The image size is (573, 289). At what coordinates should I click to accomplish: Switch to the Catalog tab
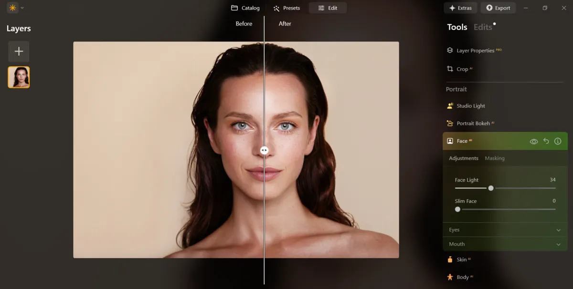pyautogui.click(x=245, y=8)
